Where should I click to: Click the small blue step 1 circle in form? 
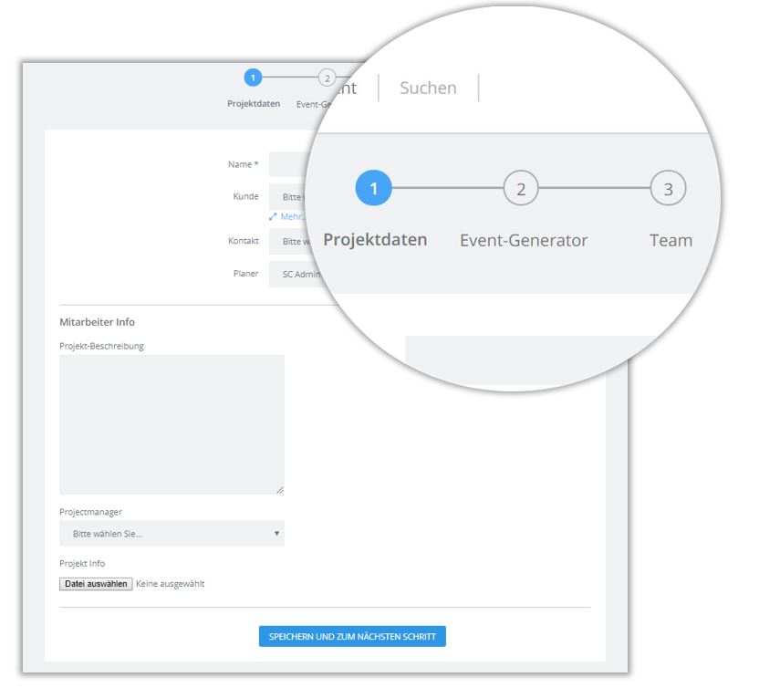253,78
